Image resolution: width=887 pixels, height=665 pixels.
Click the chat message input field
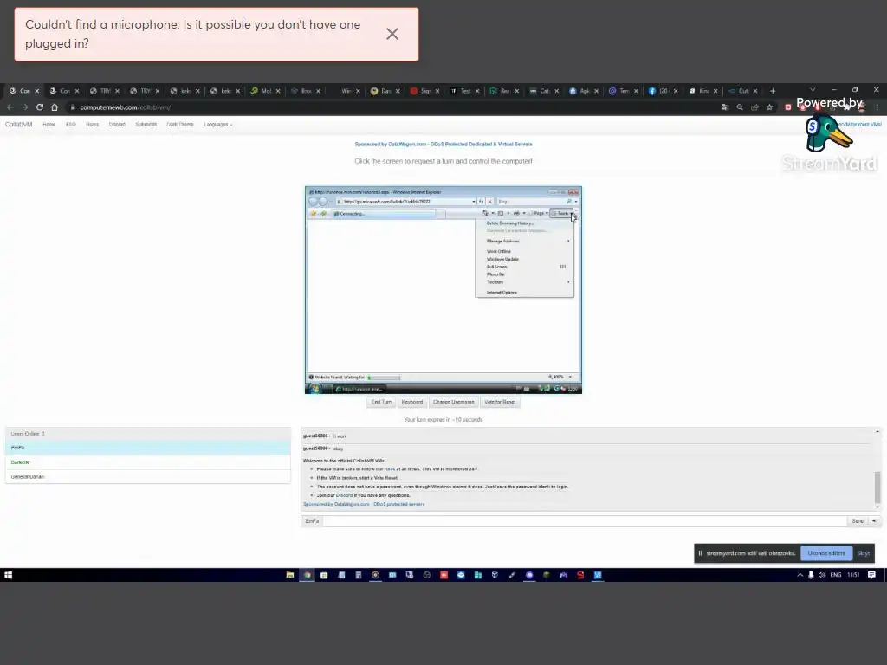pos(585,520)
